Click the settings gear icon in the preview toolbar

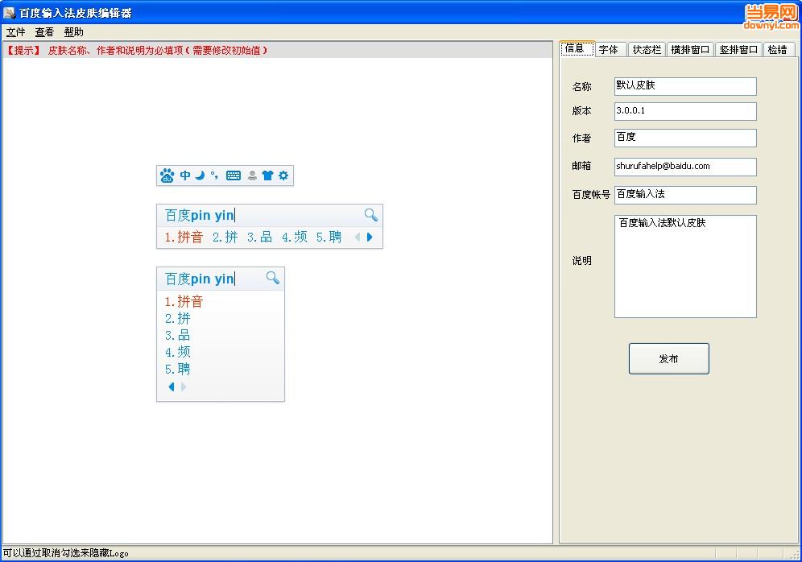click(x=283, y=175)
